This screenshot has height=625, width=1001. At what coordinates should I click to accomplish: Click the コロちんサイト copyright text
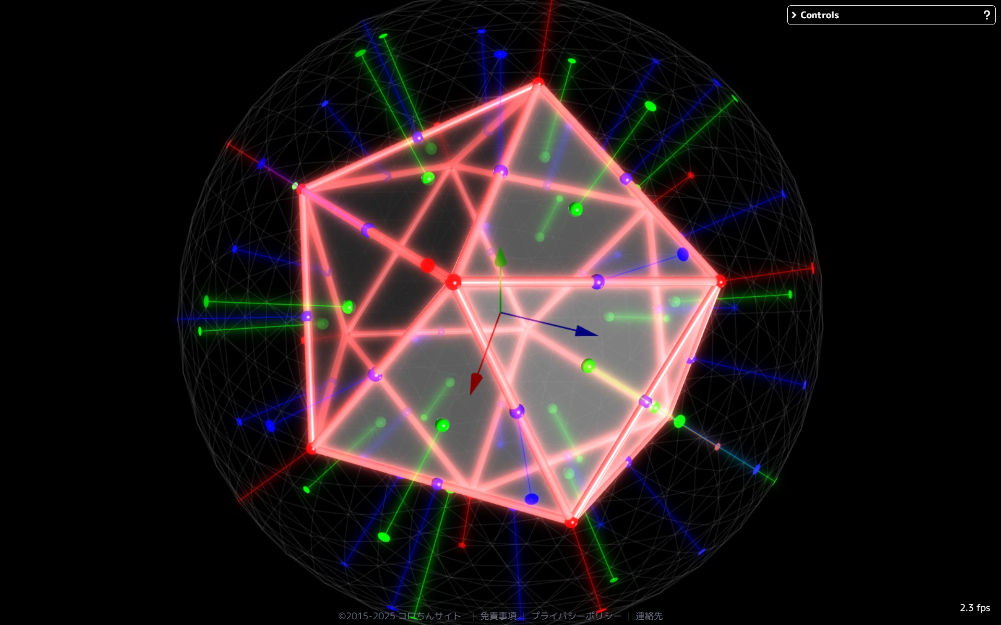pyautogui.click(x=429, y=616)
